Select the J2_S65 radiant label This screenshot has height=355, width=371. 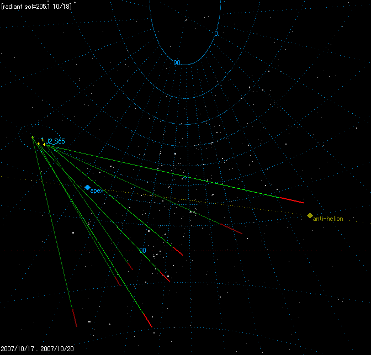[x=55, y=141]
